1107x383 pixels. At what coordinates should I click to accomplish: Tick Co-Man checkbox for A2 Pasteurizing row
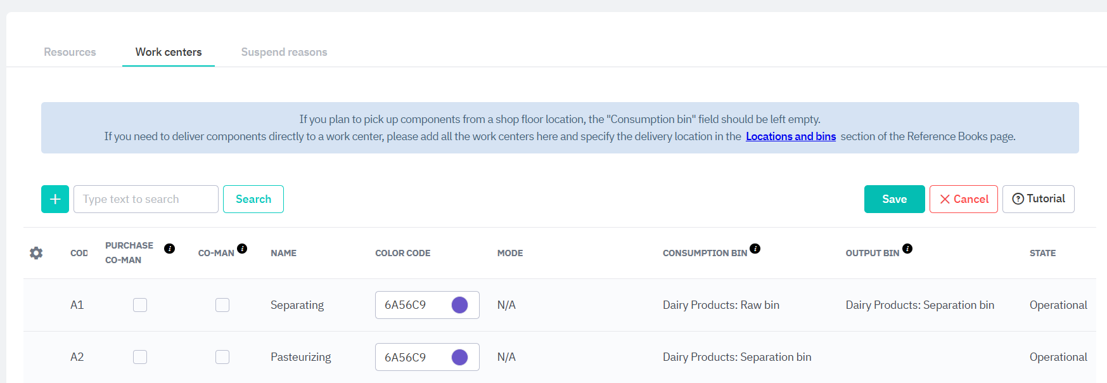[222, 357]
